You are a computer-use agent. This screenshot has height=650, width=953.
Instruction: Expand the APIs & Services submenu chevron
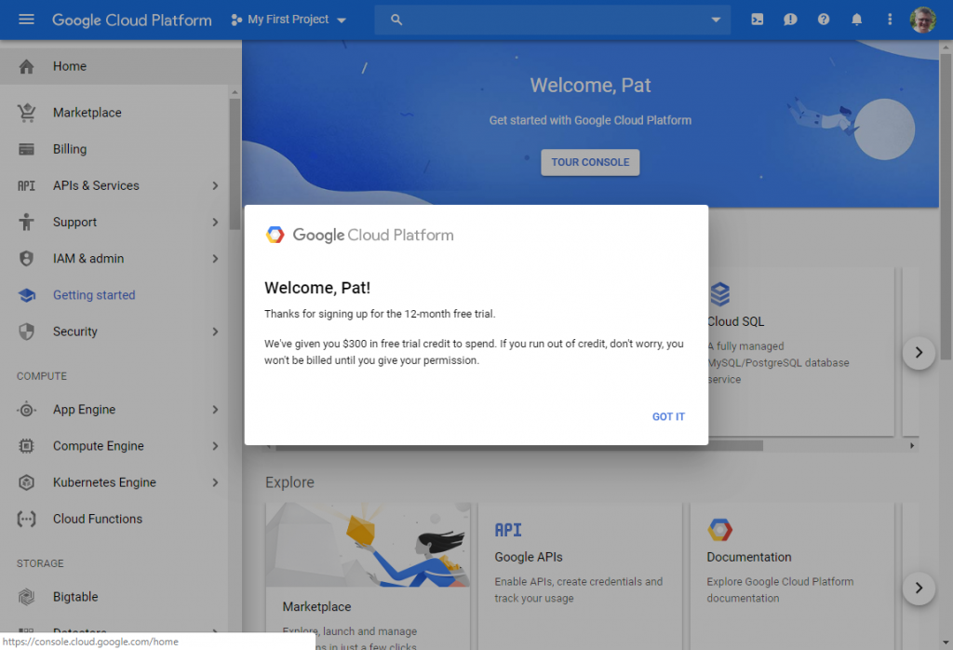coord(215,185)
